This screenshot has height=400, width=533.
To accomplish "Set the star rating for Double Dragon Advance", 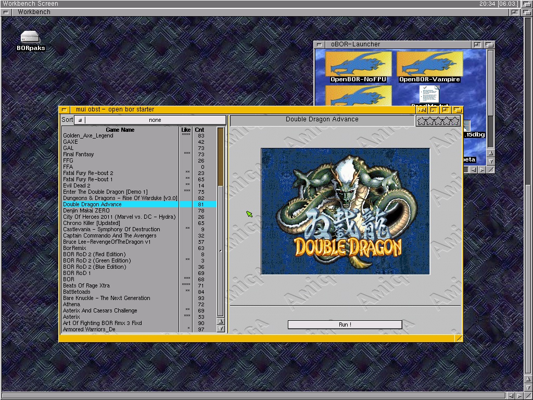I will pos(438,121).
